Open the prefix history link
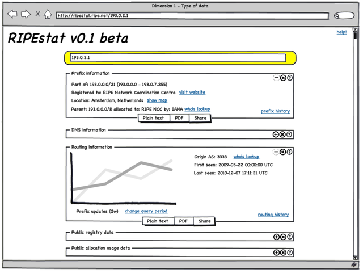 click(275, 111)
